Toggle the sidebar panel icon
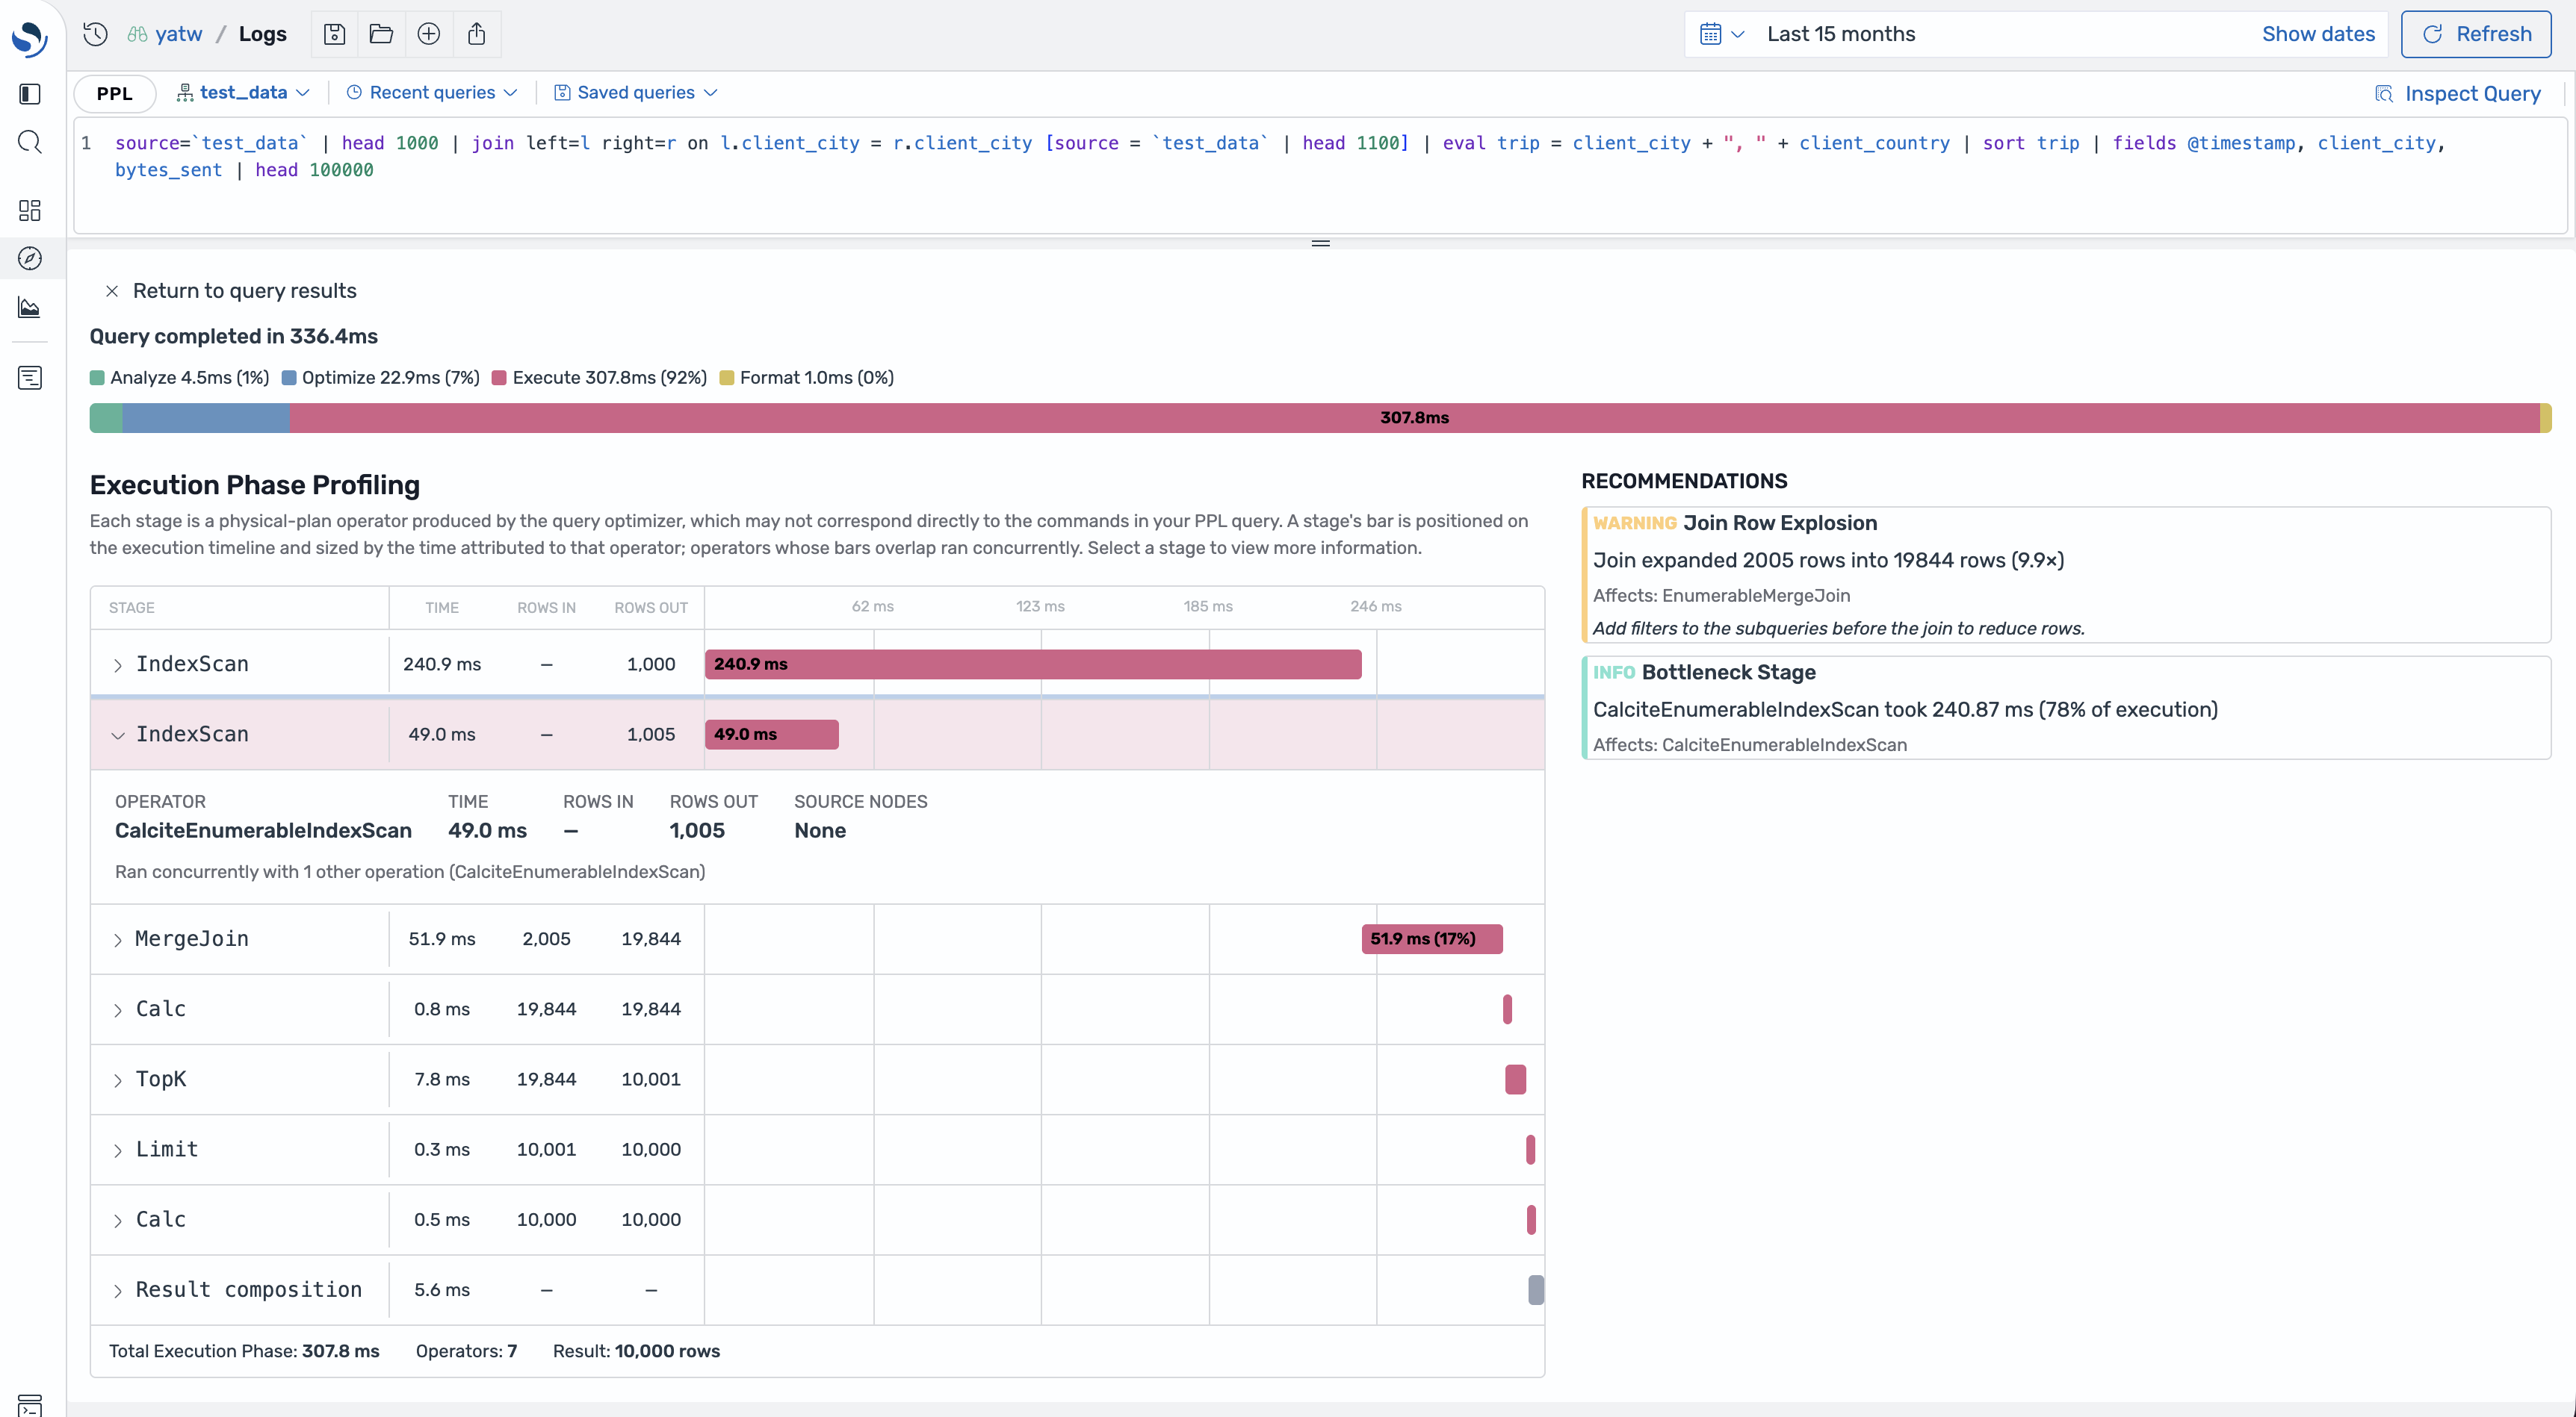2576x1417 pixels. pos(30,94)
